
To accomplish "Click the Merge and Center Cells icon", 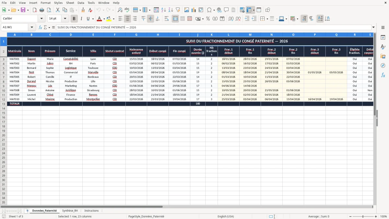I will tap(175, 19).
